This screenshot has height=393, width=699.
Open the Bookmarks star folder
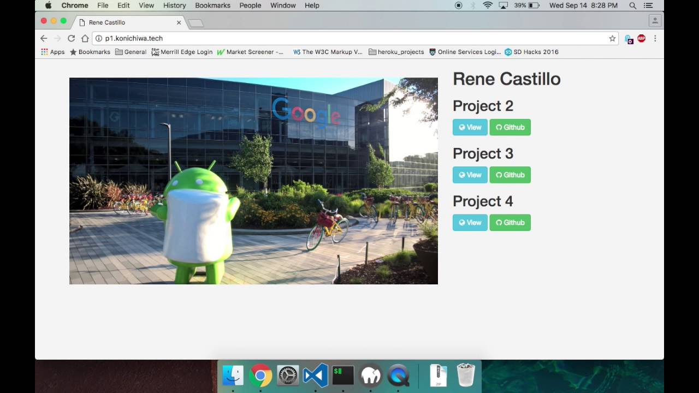pos(90,52)
